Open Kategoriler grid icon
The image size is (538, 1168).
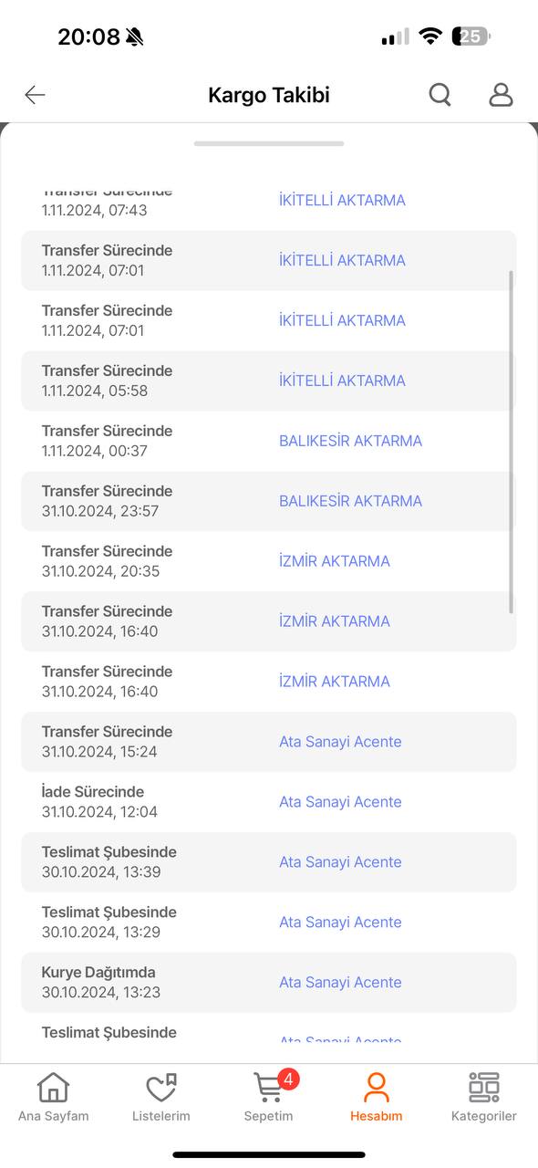click(483, 1087)
